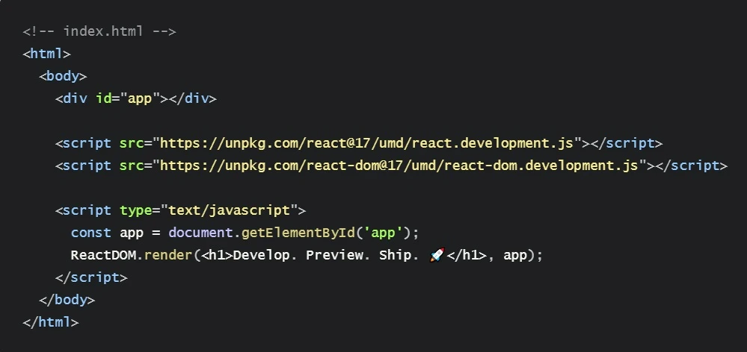Image resolution: width=747 pixels, height=352 pixels.
Task: Click the ReactDOM identifier
Action: click(103, 255)
